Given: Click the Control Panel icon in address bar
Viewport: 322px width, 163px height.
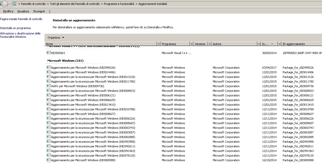Looking at the screenshot, I should click(14, 4).
